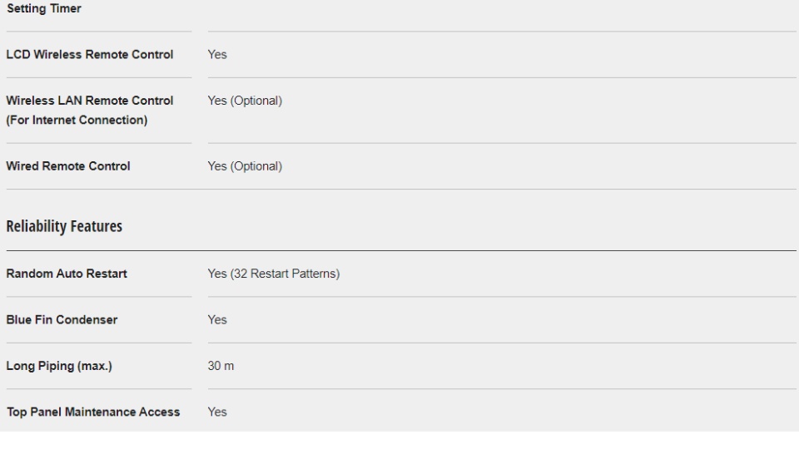Click the Yes value for Top Panel Maintenance Access
799x449 pixels.
217,412
